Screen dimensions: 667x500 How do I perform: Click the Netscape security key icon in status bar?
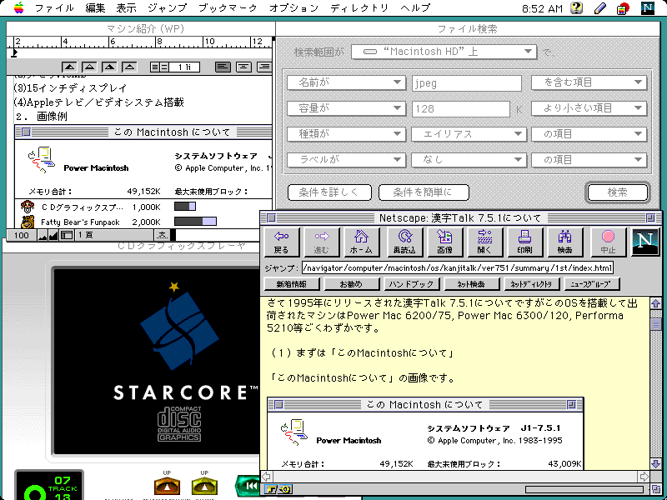point(278,489)
